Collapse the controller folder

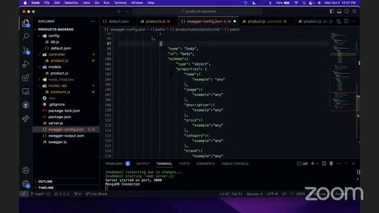tap(56, 54)
